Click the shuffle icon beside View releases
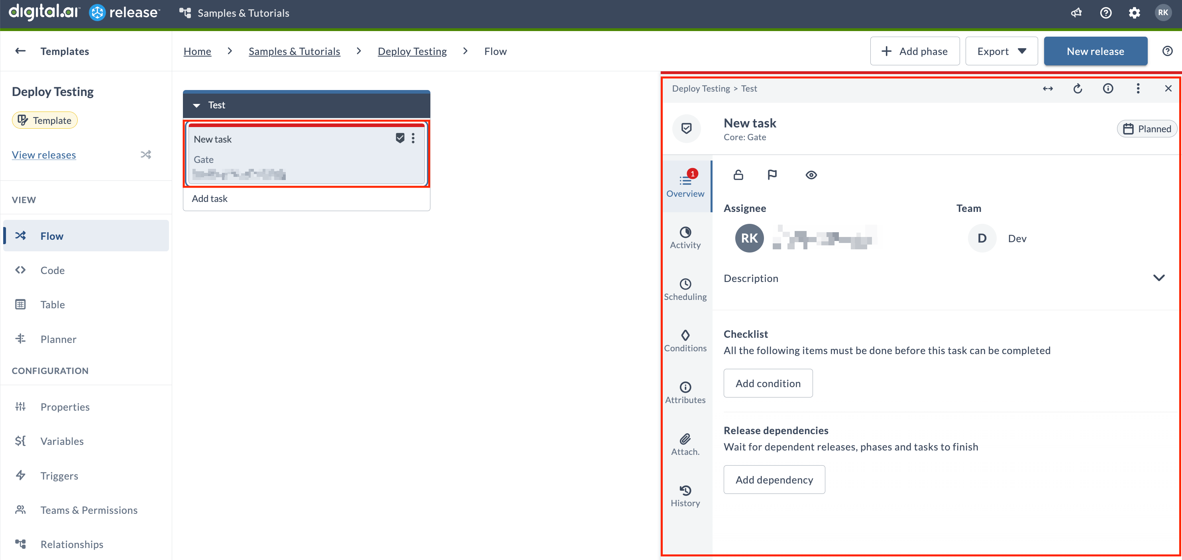1182x560 pixels. 145,155
